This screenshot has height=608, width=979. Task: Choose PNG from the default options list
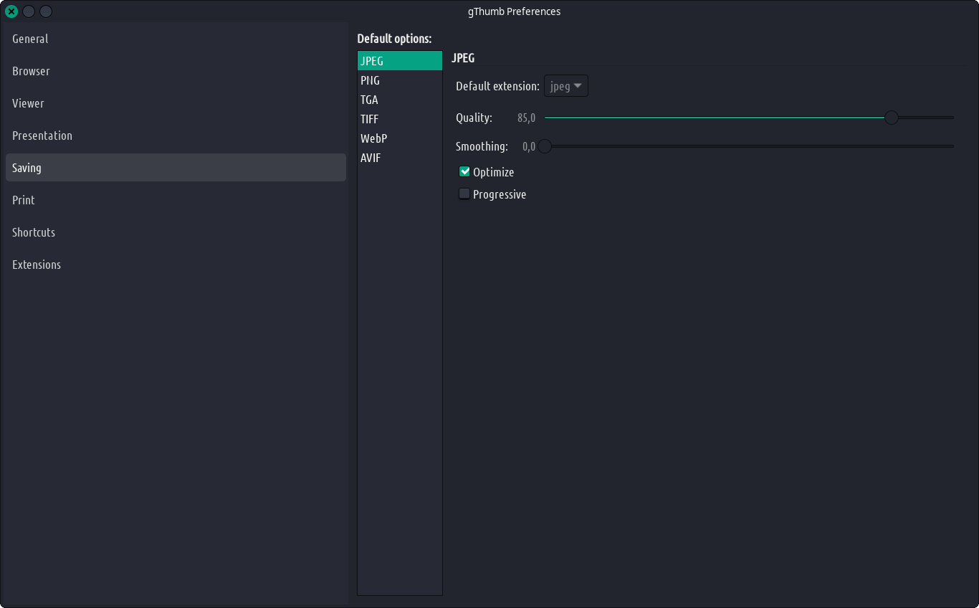pyautogui.click(x=400, y=80)
